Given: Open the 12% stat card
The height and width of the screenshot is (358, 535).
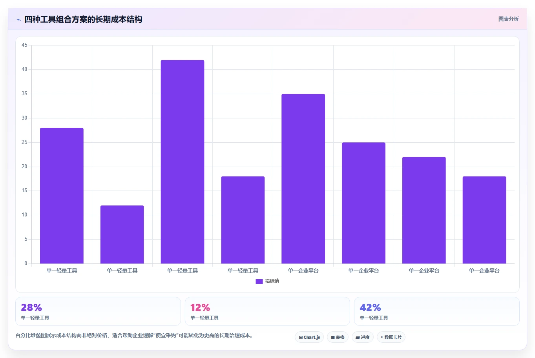Looking at the screenshot, I should (267, 311).
